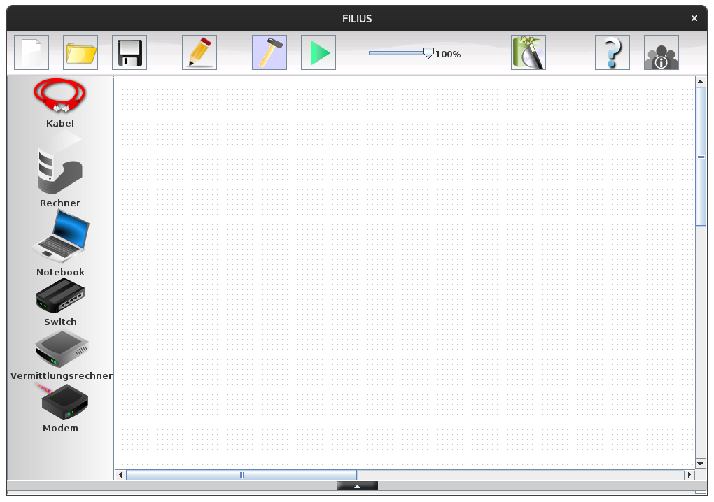The width and height of the screenshot is (714, 502).
Task: Select the Modem component
Action: [x=62, y=401]
